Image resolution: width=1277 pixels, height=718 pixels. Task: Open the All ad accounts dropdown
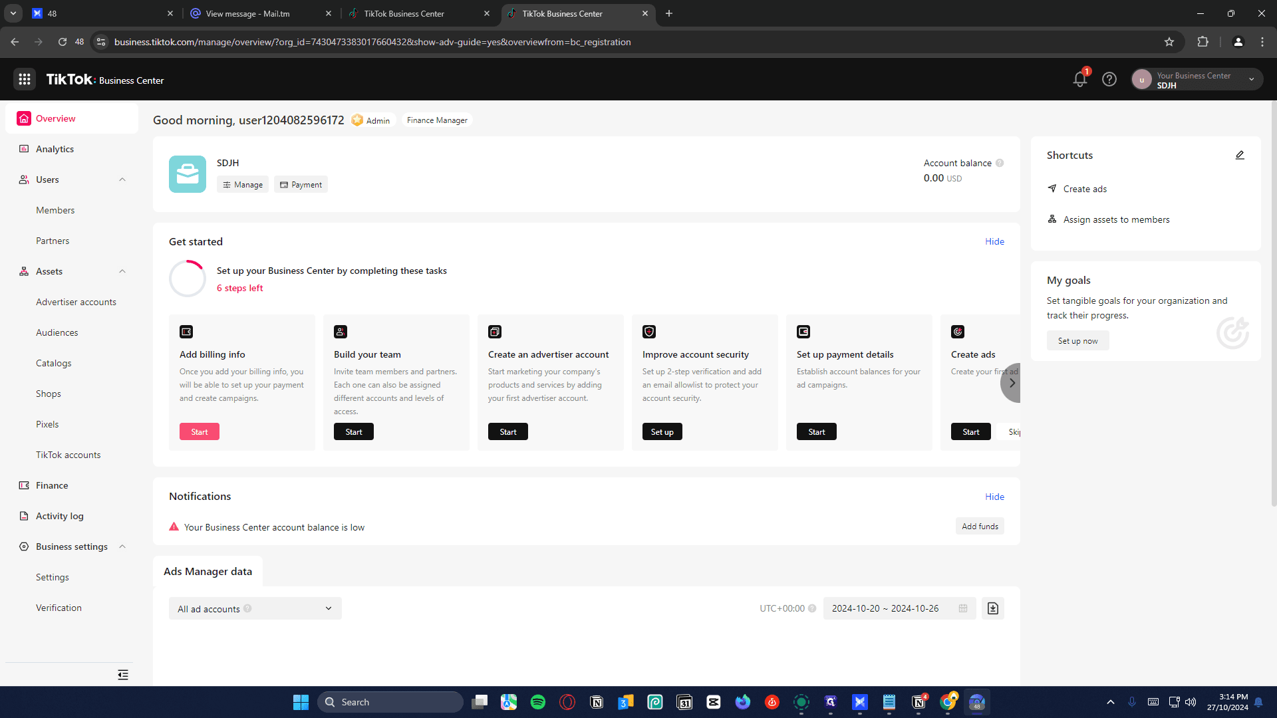[255, 608]
